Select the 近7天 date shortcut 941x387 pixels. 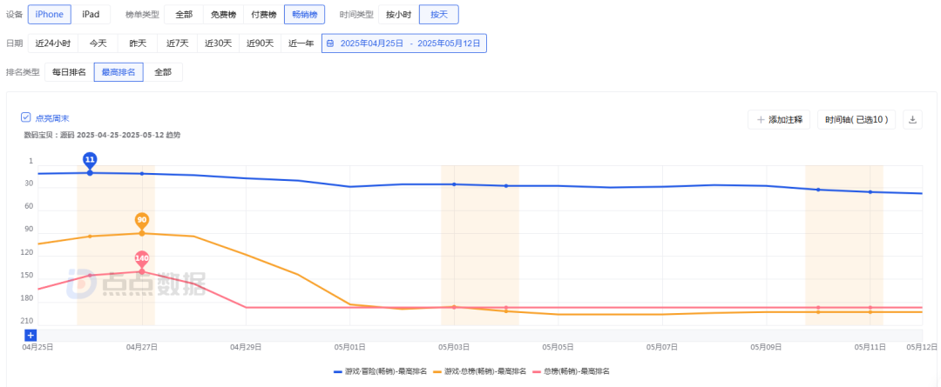[178, 43]
